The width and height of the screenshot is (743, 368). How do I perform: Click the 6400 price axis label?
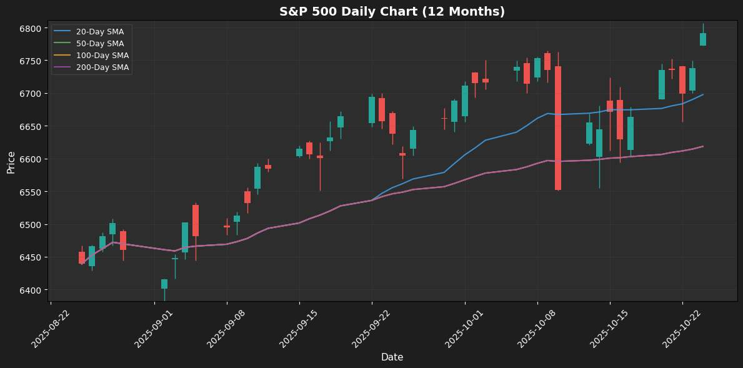point(30,291)
